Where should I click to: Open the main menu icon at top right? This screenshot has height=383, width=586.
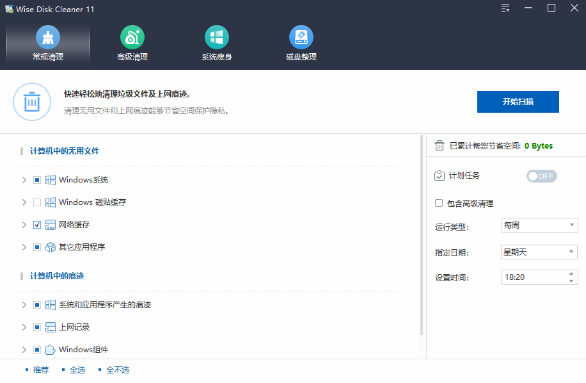point(505,8)
